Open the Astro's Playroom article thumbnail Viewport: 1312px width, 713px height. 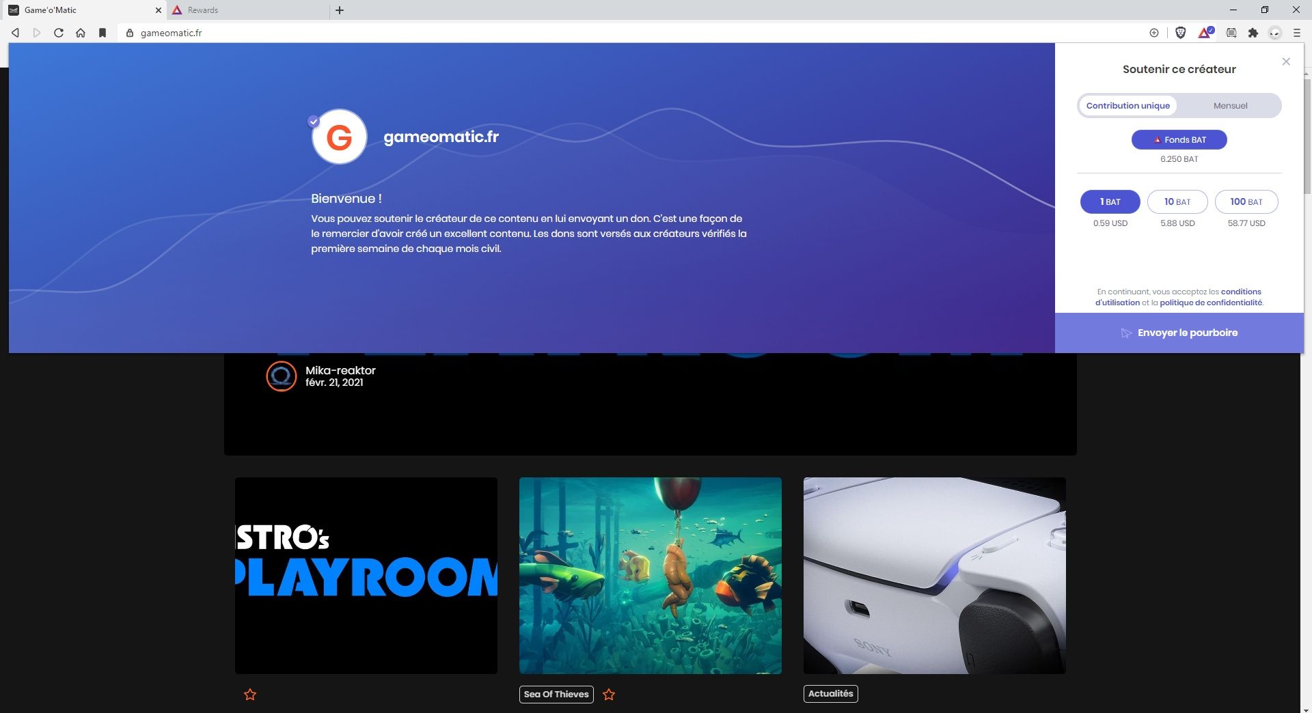pyautogui.click(x=366, y=576)
